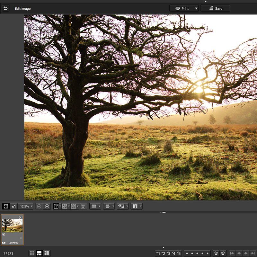Switch to the thumbnail grid view mode
This screenshot has height=257, width=257.
(x=32, y=253)
